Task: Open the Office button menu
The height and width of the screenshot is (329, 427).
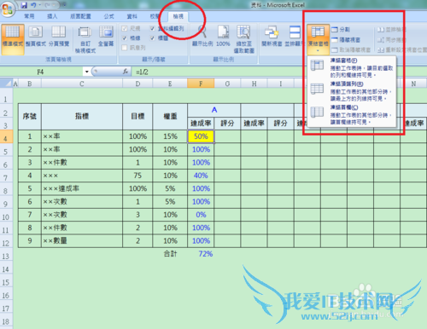Action: point(7,9)
